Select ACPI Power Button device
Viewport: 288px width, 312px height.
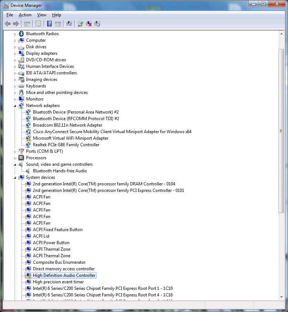pos(51,243)
